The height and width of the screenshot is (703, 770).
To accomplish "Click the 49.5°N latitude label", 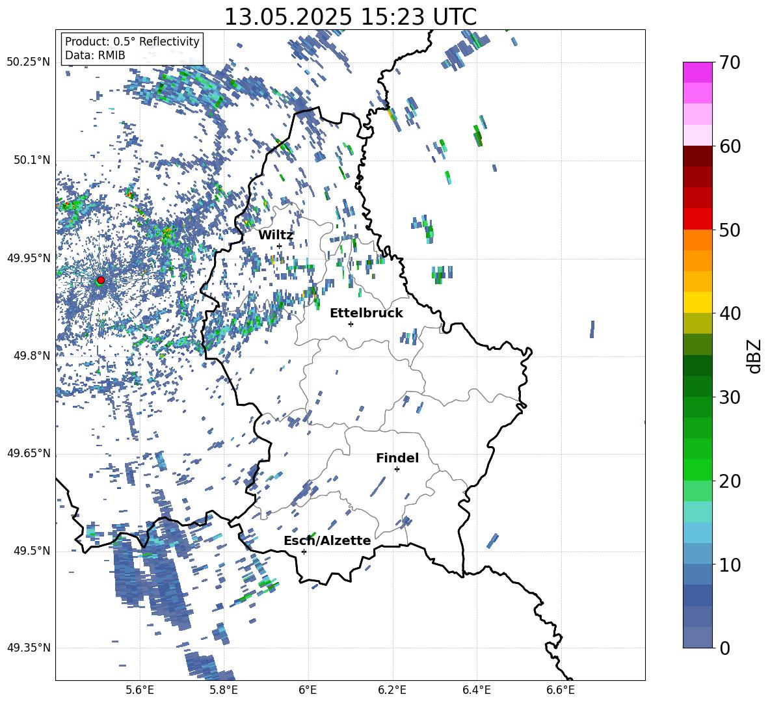I will 33,551.
